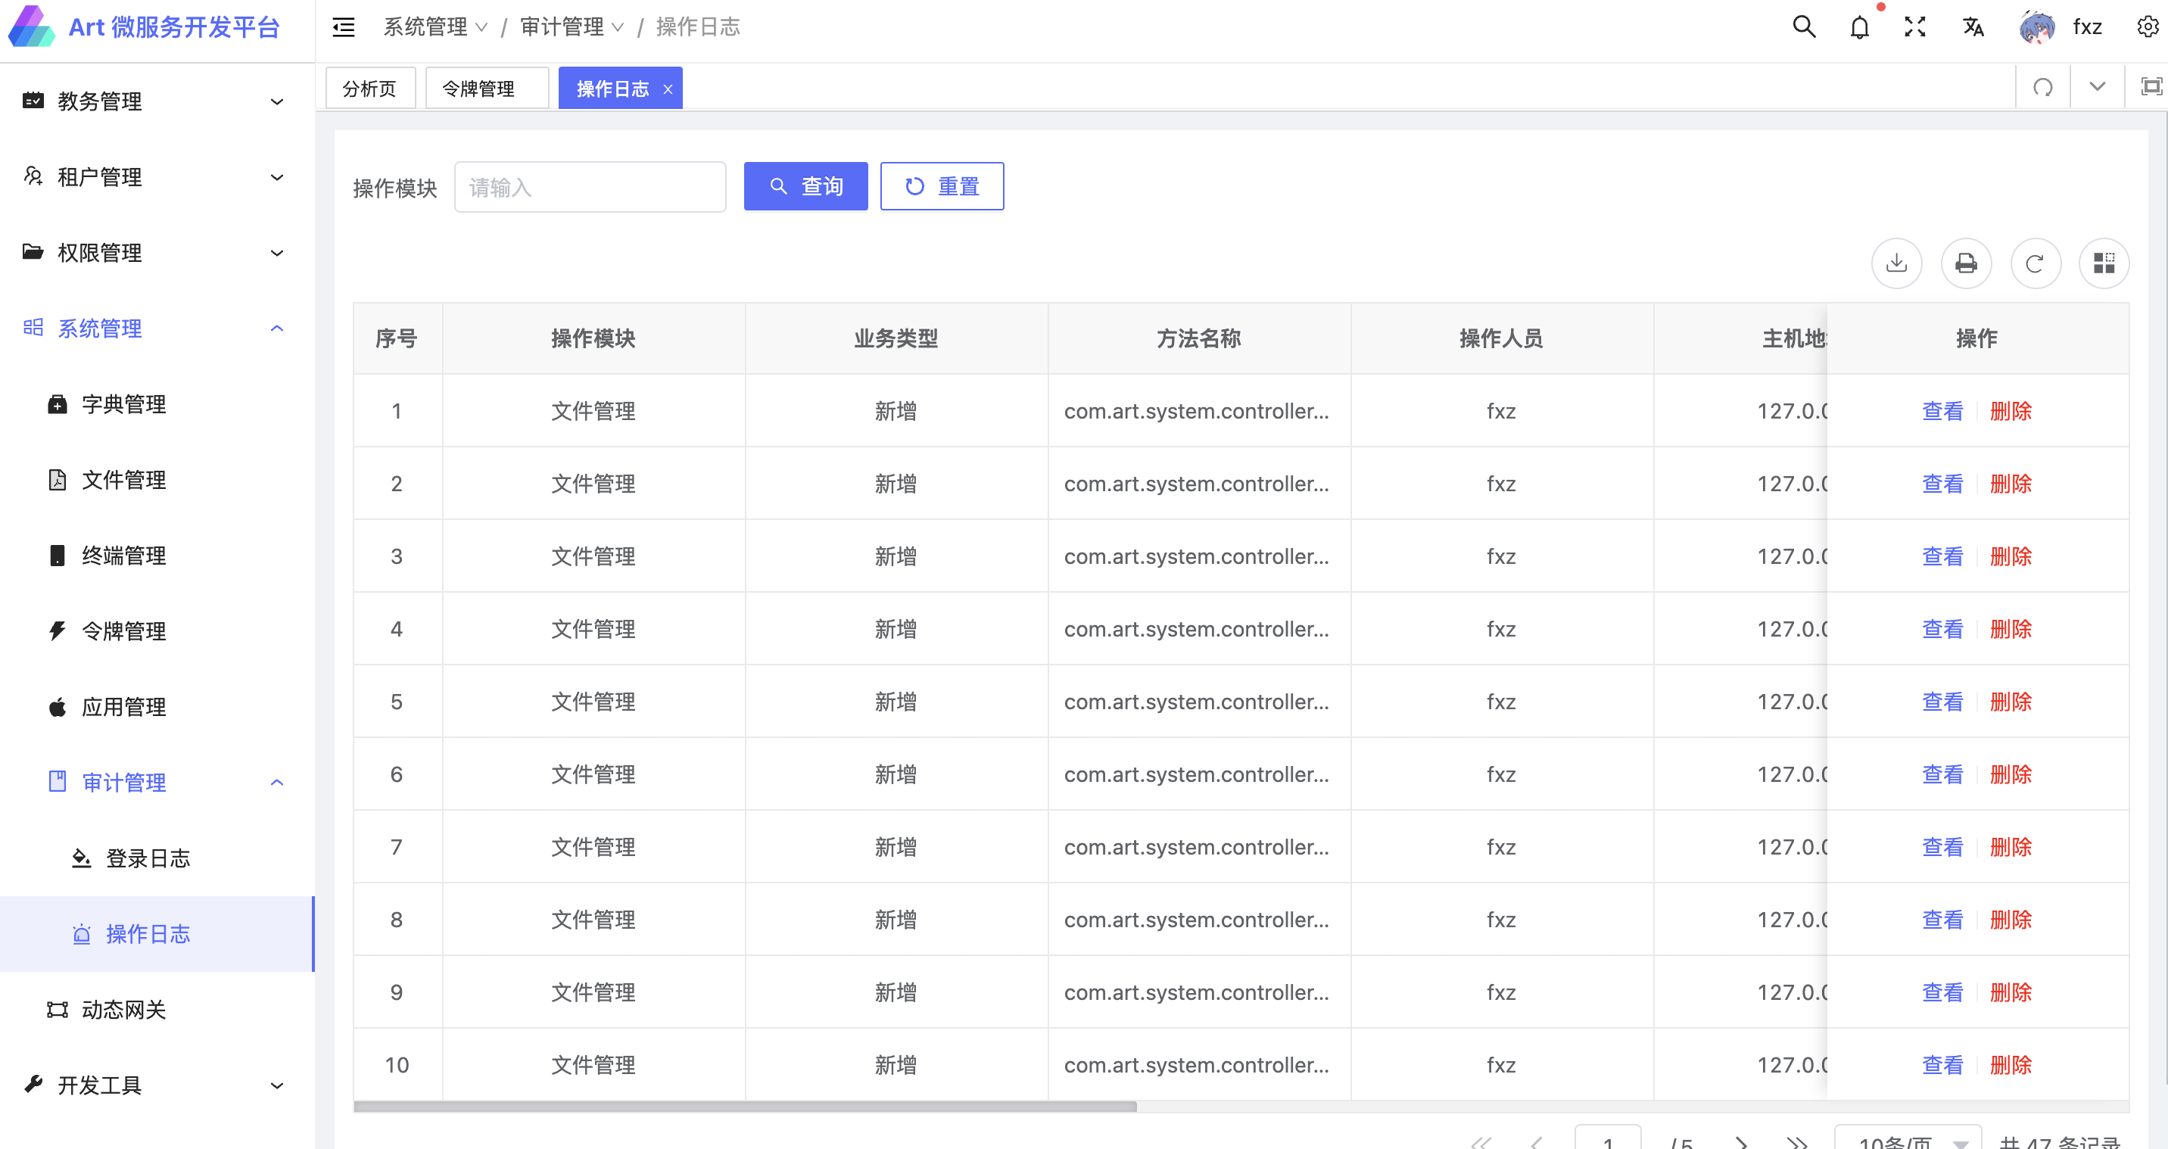The height and width of the screenshot is (1149, 2168).
Task: Click the fxz user avatar
Action: 2037,27
